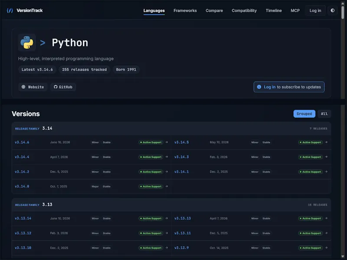Open version v3.14.3 link

181,157
